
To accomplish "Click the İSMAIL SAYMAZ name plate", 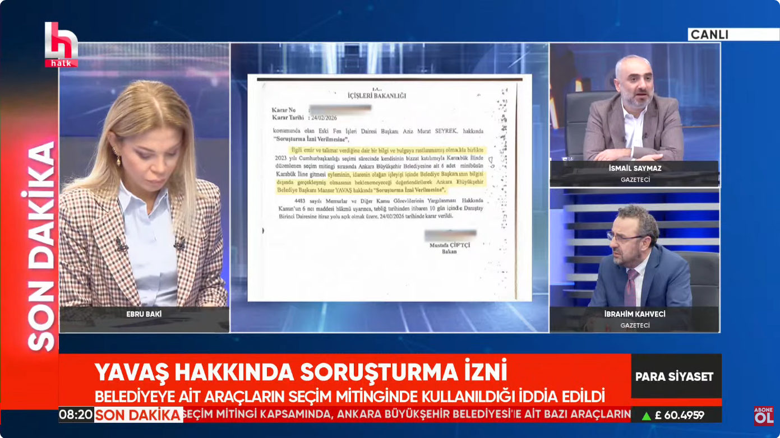I will point(635,168).
